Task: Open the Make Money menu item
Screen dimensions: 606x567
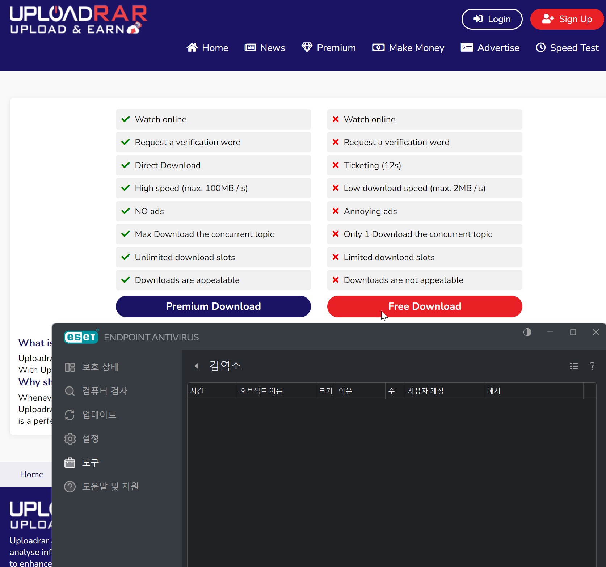Action: coord(408,48)
